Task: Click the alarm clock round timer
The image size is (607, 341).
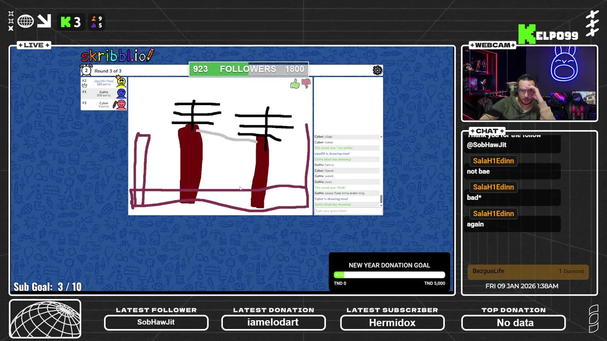Action: (x=86, y=71)
